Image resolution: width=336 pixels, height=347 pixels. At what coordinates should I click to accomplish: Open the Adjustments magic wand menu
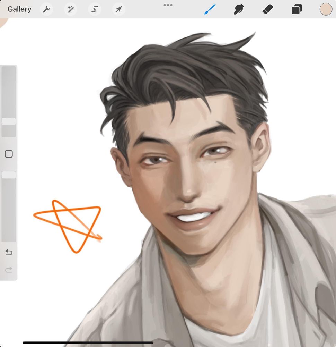click(x=70, y=9)
